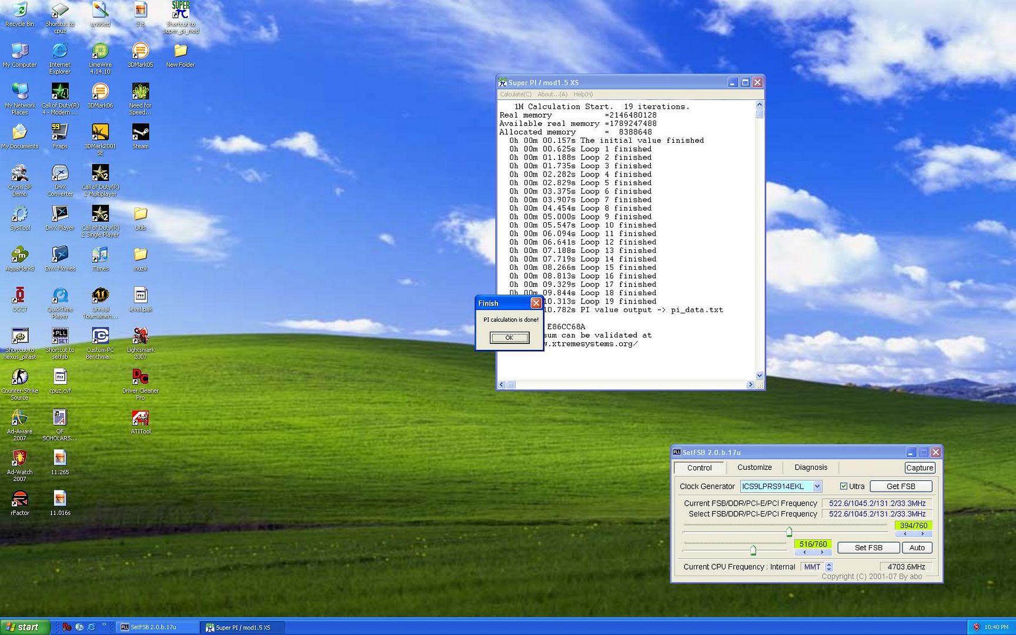
Task: Click right arrow under 394/760 value
Action: (x=923, y=534)
